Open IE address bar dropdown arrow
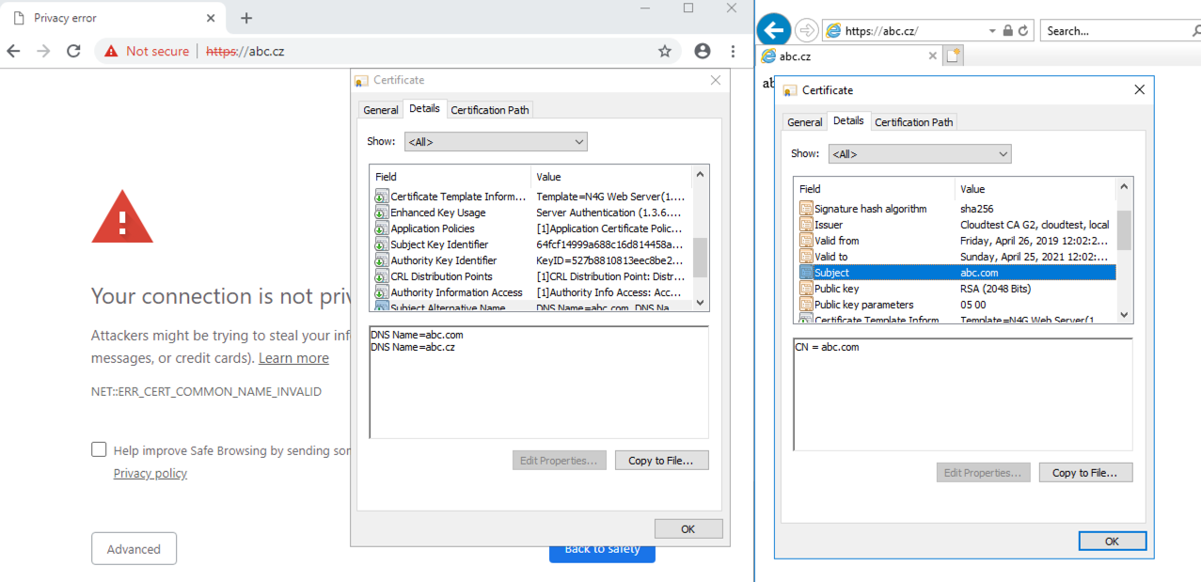The image size is (1201, 582). click(992, 31)
